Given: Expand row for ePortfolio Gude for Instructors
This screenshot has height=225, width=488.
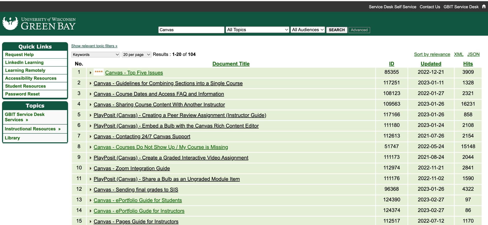Looking at the screenshot, I should [x=90, y=211].
